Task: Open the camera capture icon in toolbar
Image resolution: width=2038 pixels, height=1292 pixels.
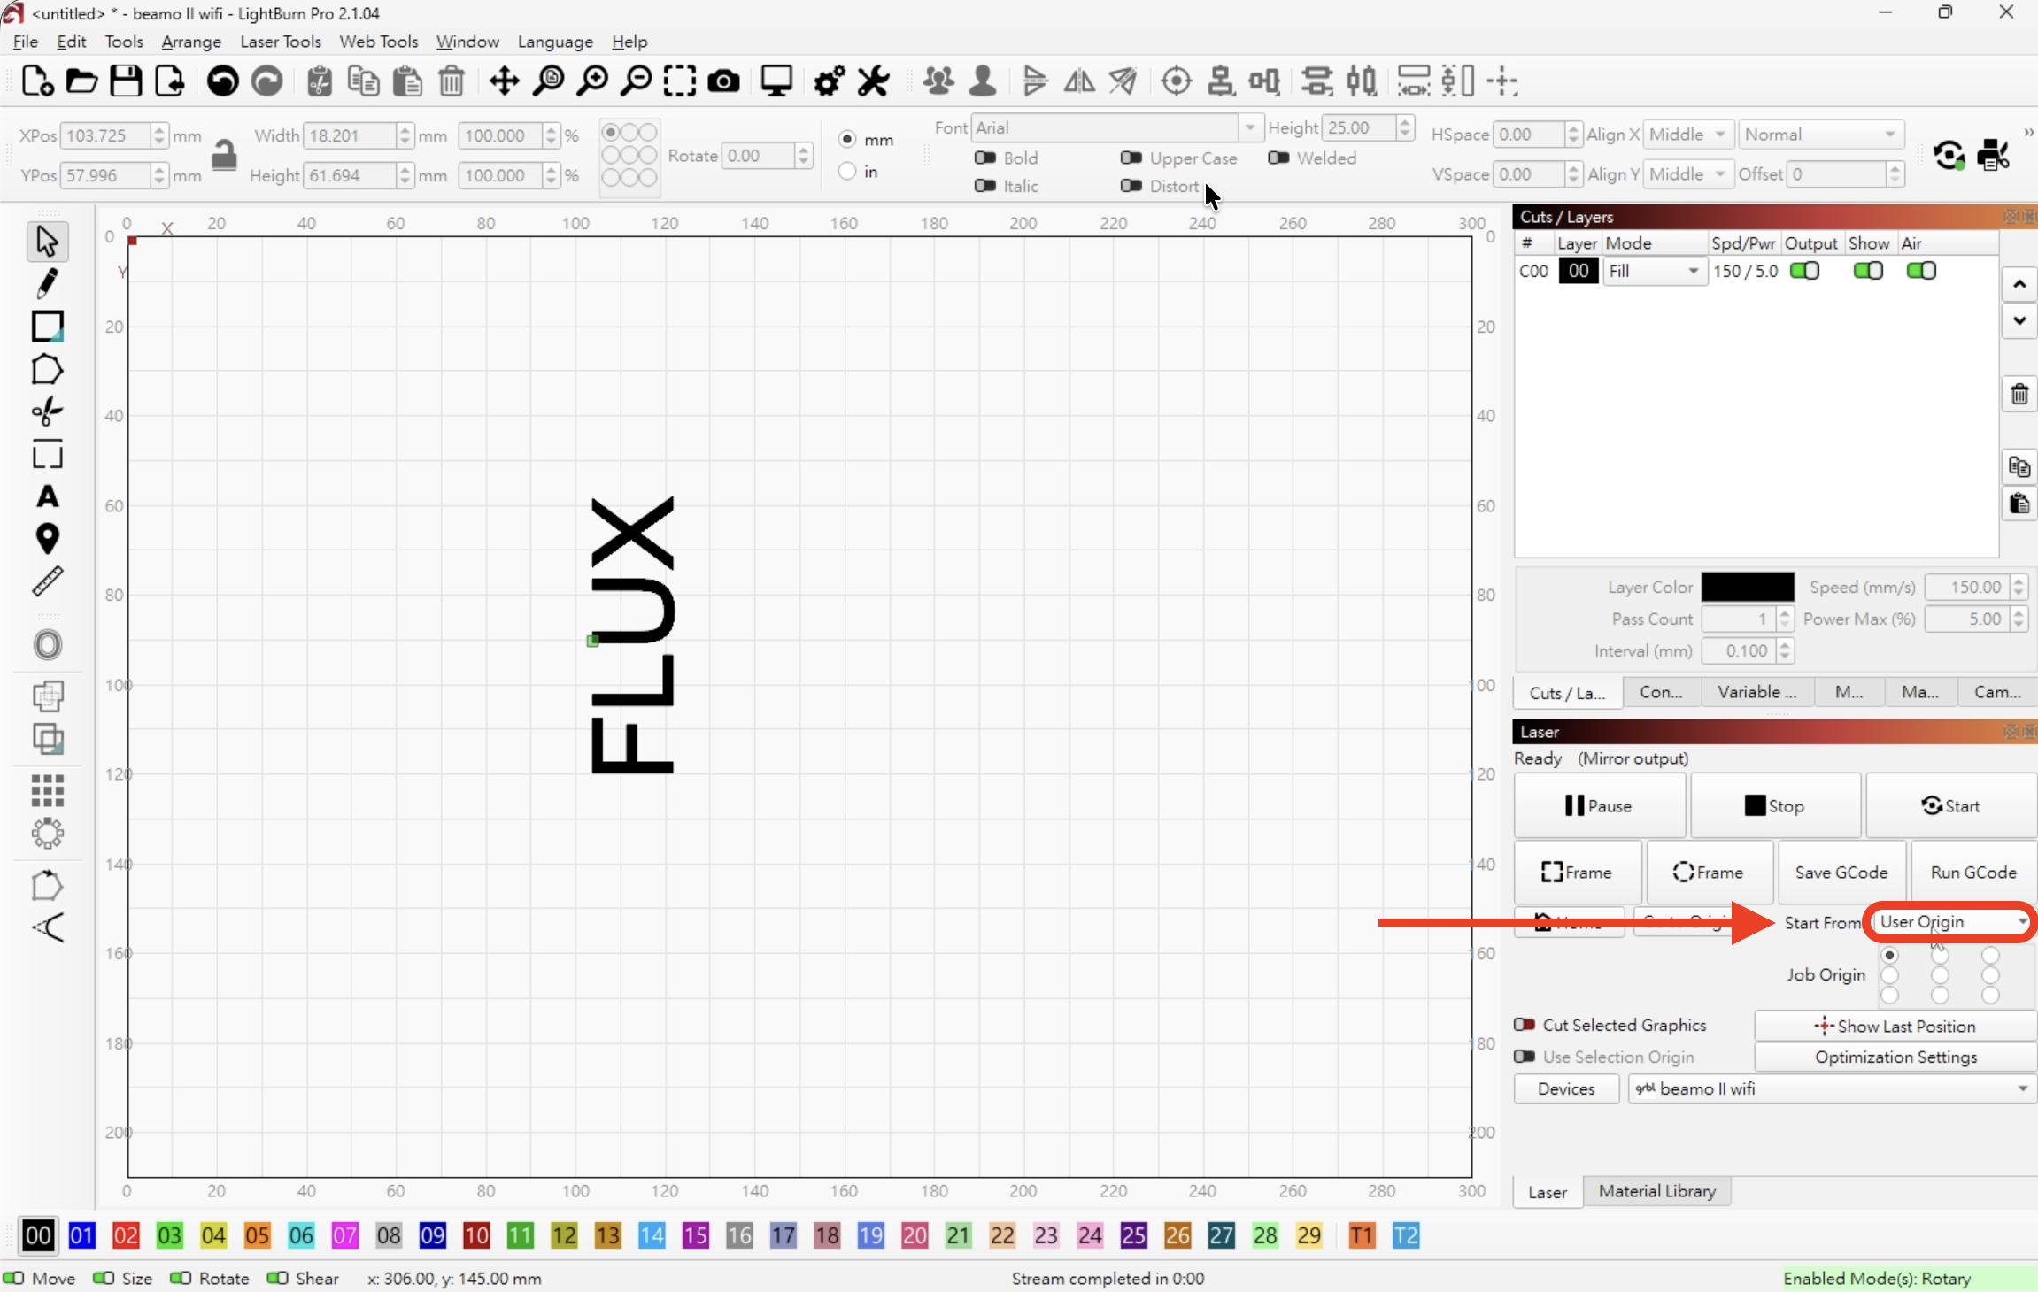Action: (x=723, y=81)
